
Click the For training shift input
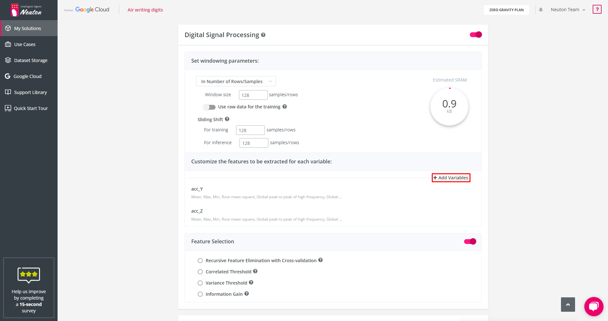point(250,130)
